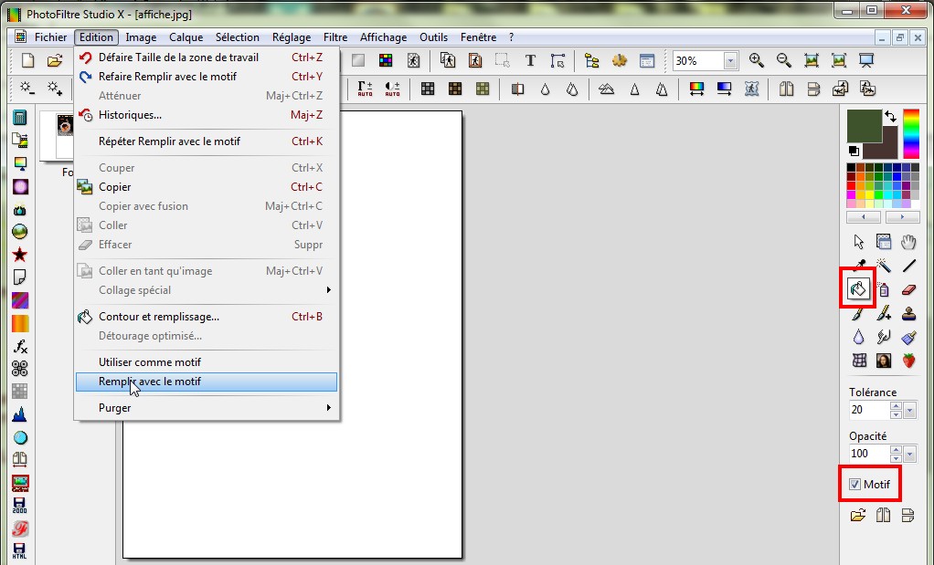934x565 pixels.
Task: Select the Magic Wand tool
Action: [884, 266]
